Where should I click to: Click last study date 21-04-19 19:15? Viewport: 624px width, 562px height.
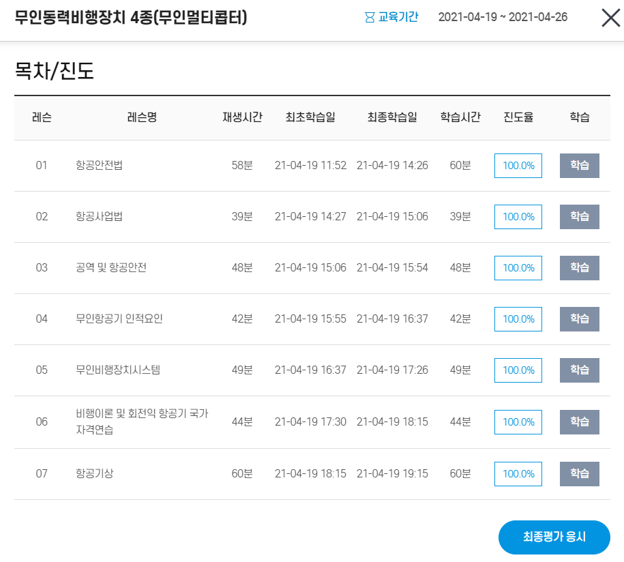(x=392, y=473)
